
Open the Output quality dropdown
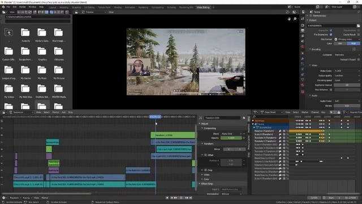tap(347, 75)
